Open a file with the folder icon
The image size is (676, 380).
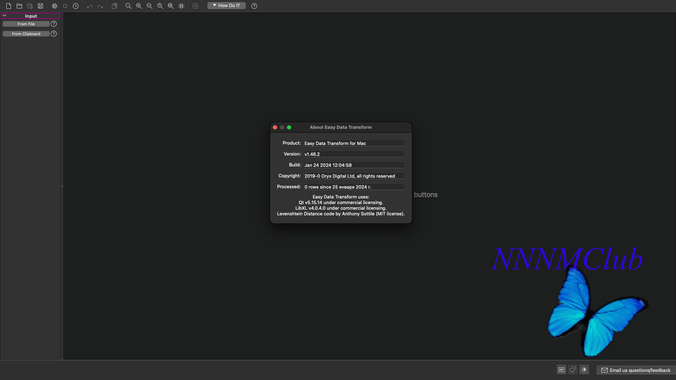19,6
